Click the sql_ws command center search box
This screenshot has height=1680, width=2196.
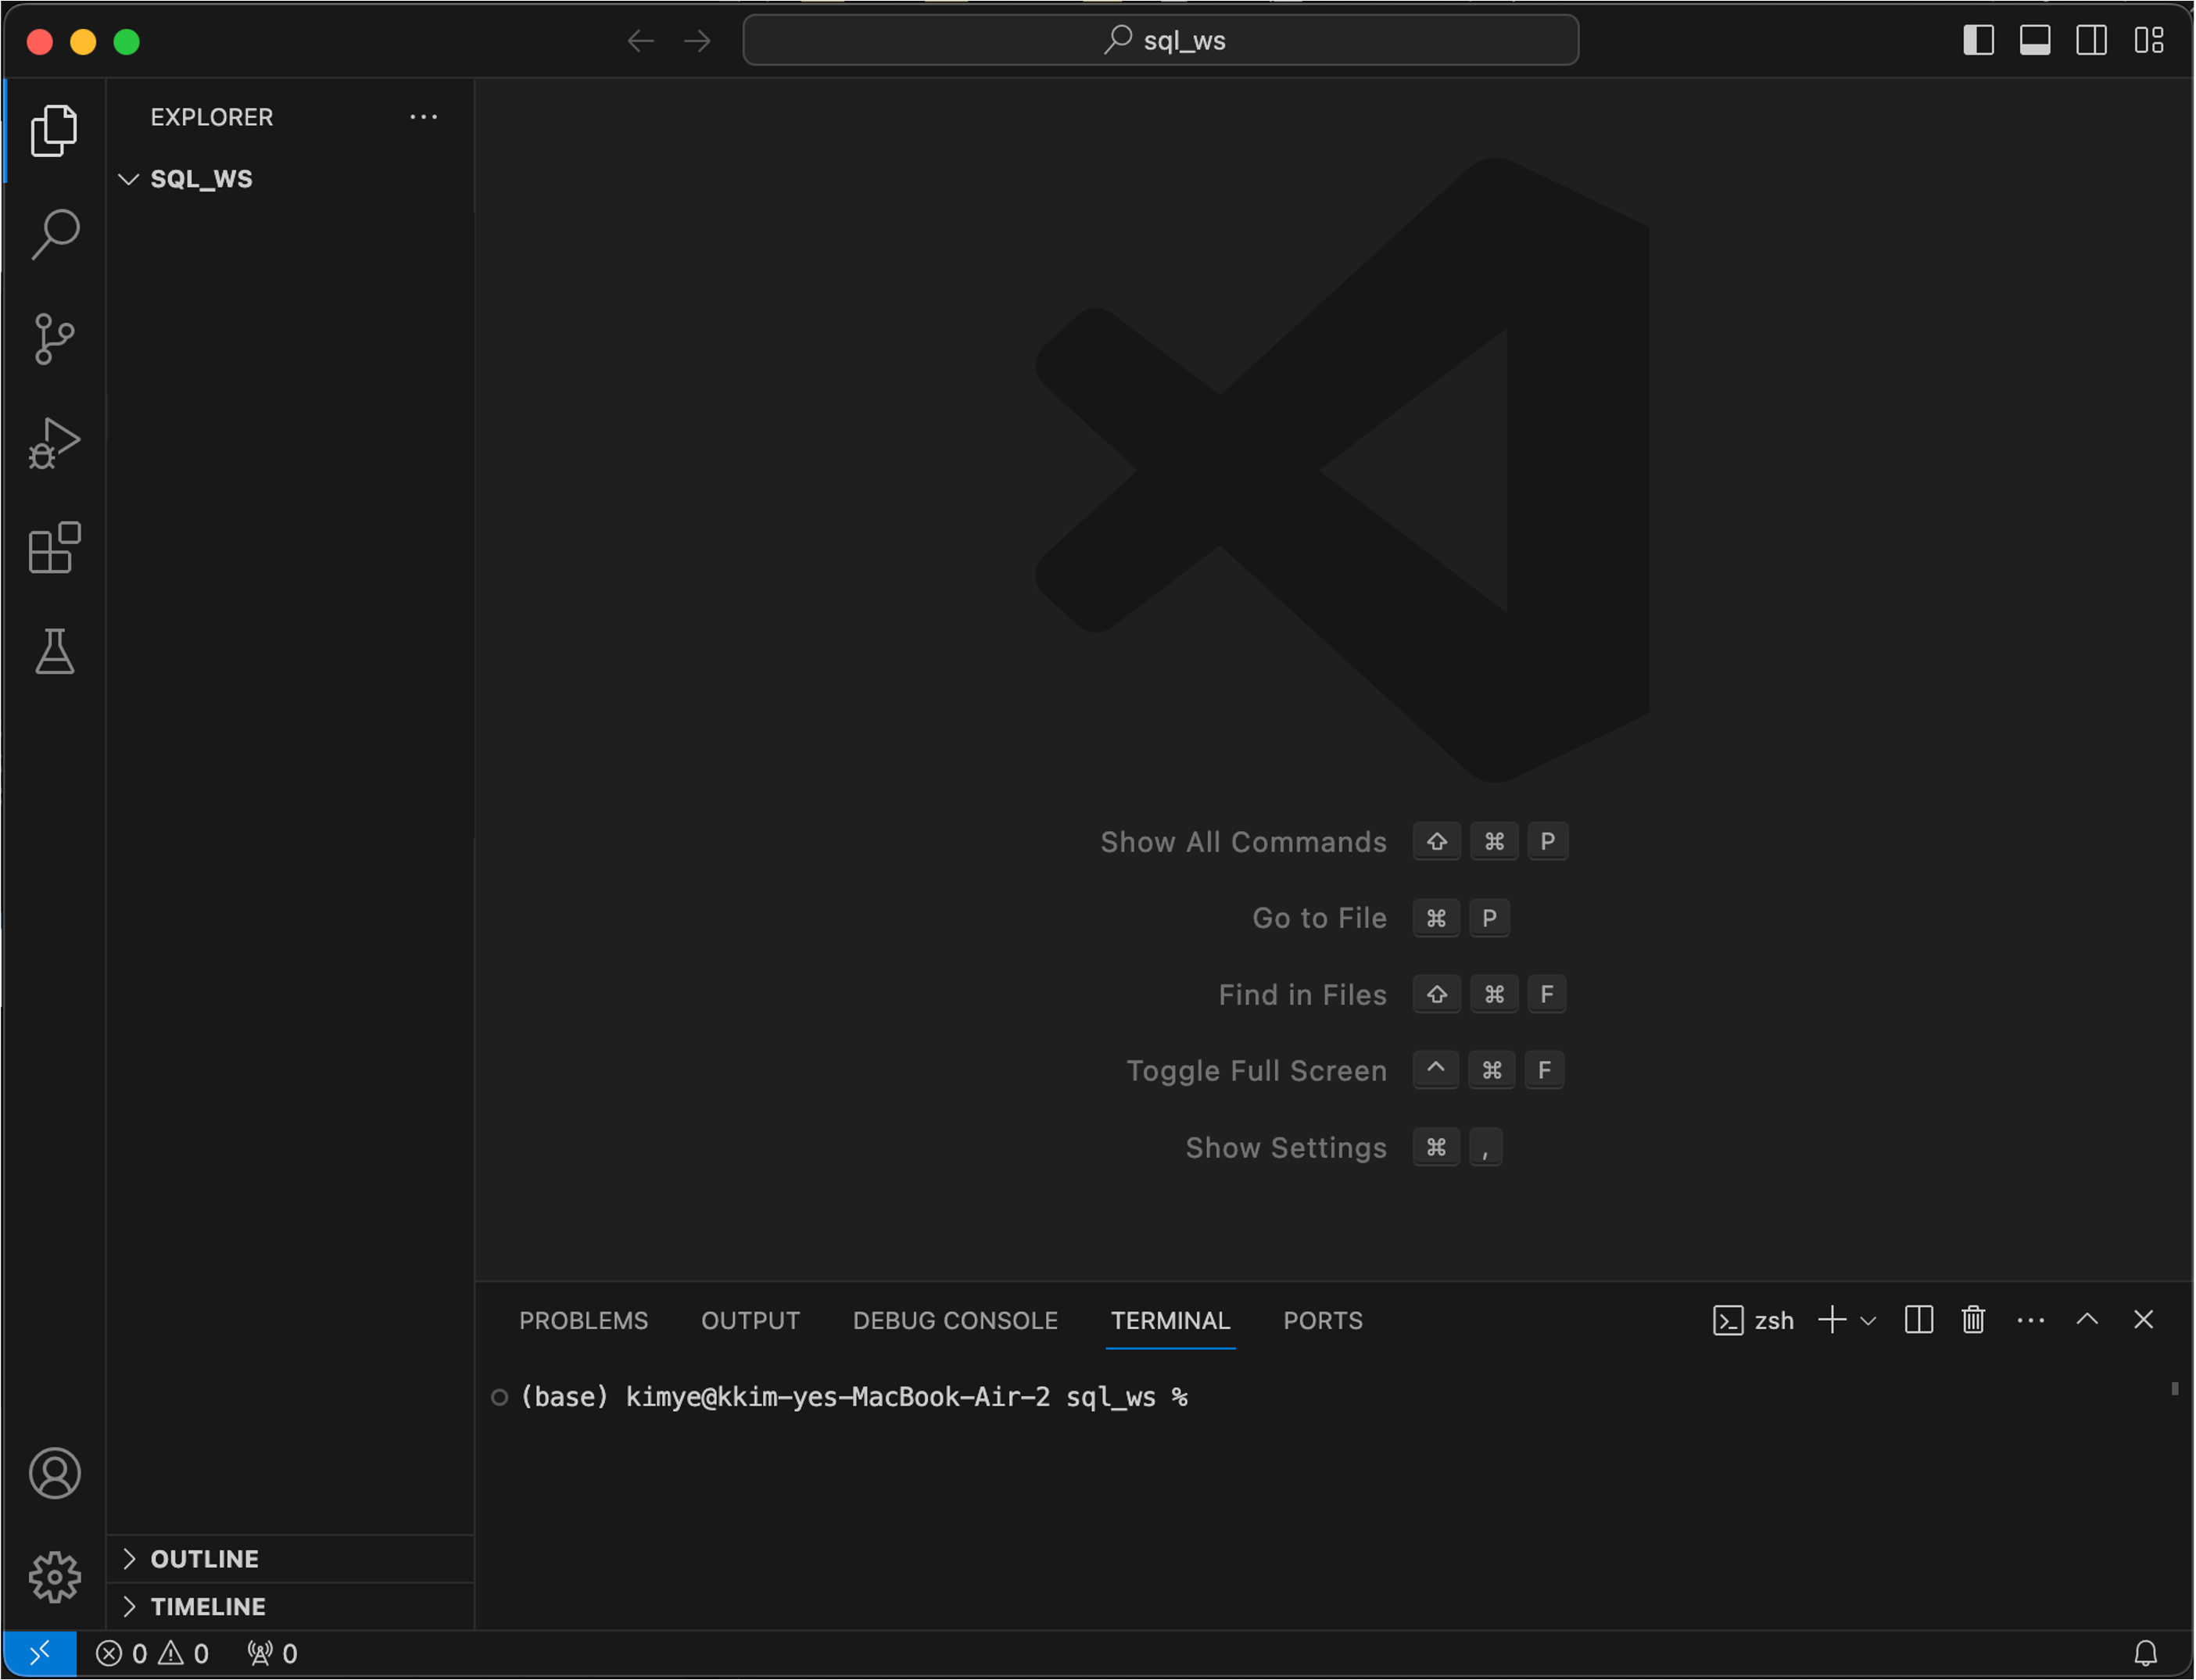tap(1160, 41)
